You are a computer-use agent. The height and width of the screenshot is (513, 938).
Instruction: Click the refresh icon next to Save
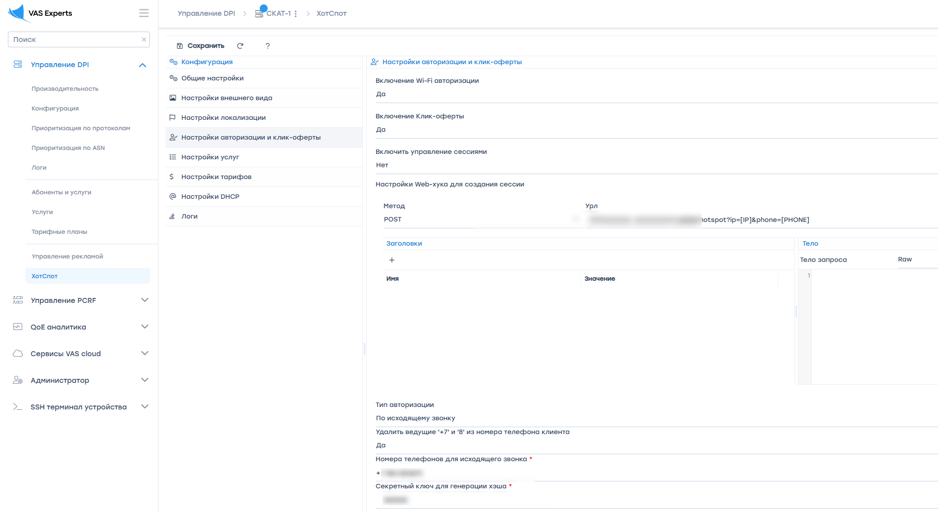tap(240, 46)
